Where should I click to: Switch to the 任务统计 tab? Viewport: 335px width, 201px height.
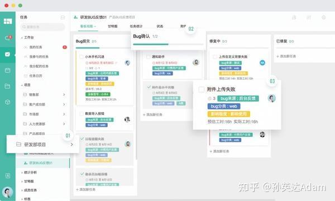pyautogui.click(x=136, y=26)
